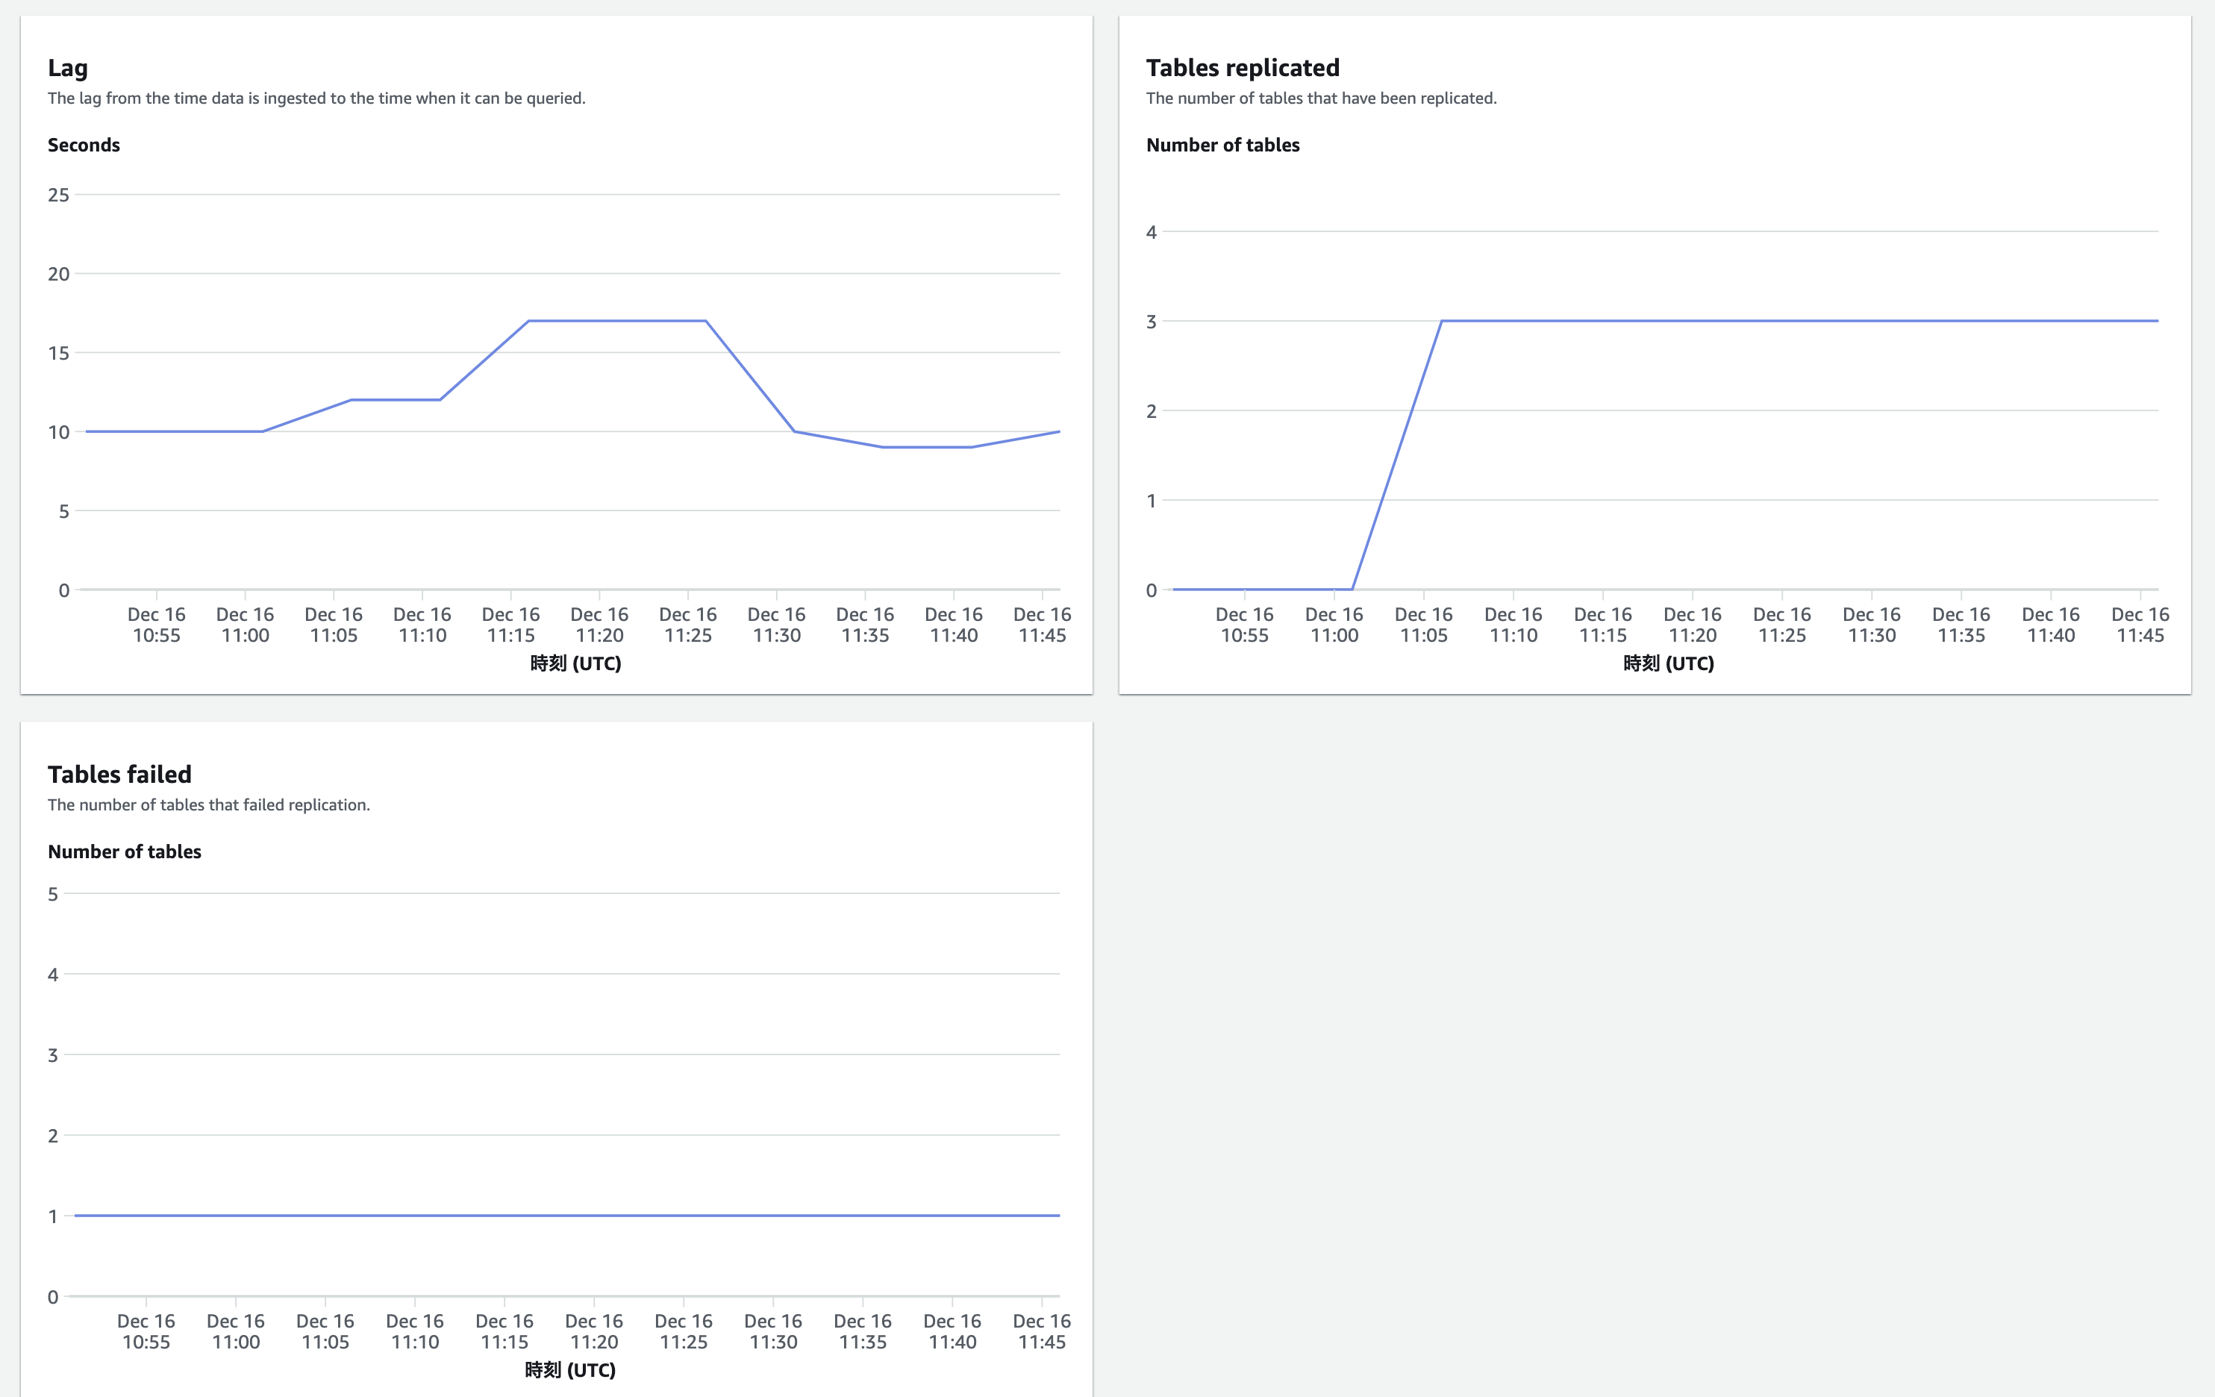The image size is (2215, 1397).
Task: Click the flat line at 1 in Tables failed
Action: click(x=566, y=1216)
